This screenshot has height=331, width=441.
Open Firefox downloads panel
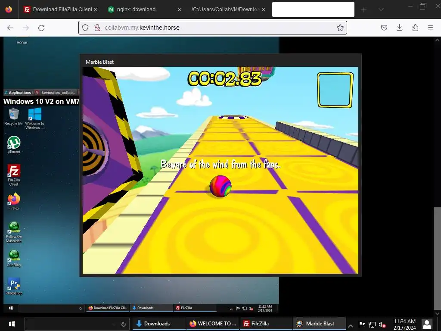tap(399, 28)
